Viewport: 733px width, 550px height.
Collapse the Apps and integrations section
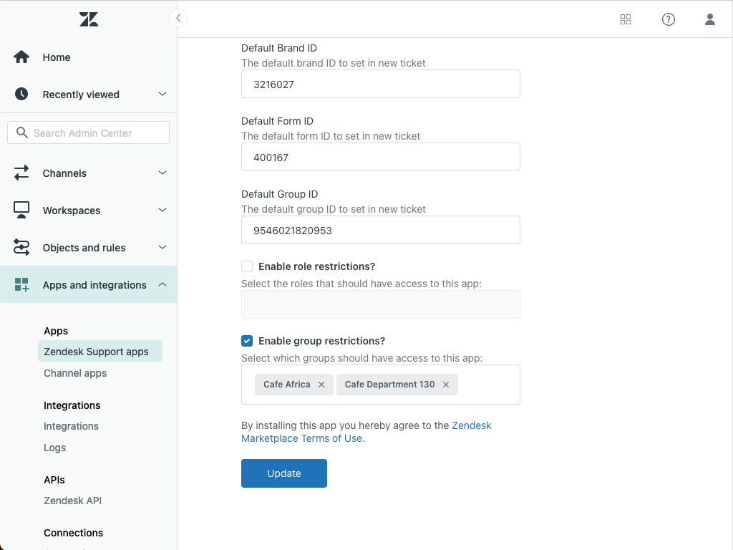click(x=162, y=284)
